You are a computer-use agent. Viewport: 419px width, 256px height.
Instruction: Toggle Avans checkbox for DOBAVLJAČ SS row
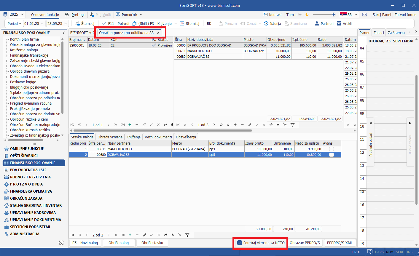point(331,155)
